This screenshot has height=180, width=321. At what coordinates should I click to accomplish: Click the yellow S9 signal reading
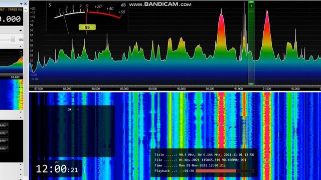(87, 27)
